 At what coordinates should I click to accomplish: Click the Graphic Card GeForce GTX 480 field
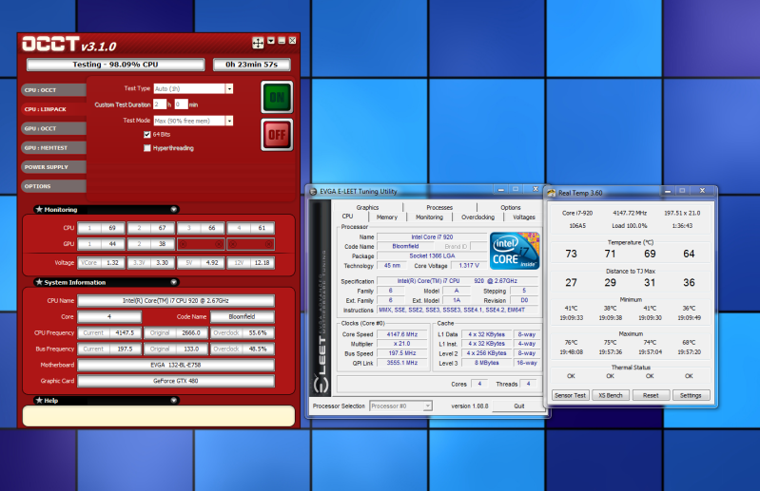[176, 381]
